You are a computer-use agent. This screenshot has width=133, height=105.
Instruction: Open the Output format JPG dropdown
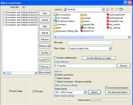pyautogui.click(x=85, y=92)
